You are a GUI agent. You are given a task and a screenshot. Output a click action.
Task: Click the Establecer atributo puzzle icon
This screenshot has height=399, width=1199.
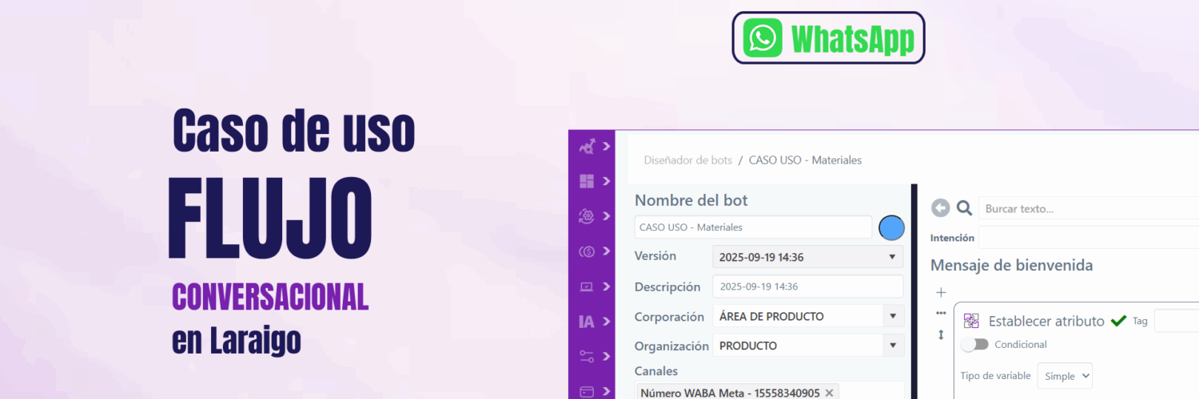click(x=971, y=321)
